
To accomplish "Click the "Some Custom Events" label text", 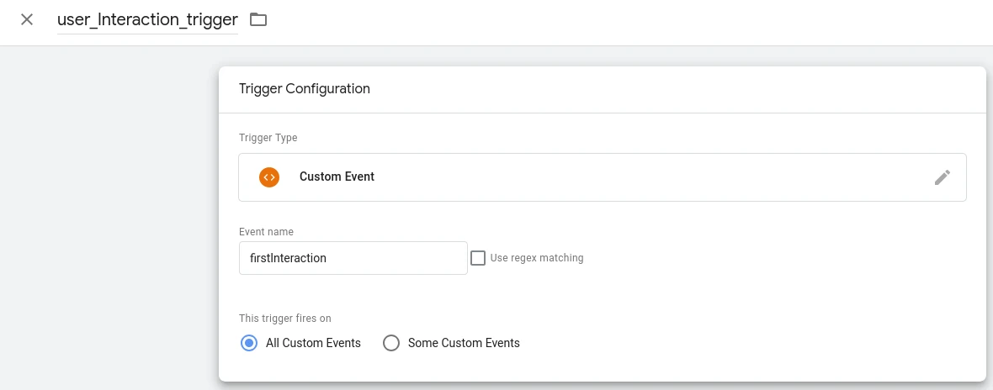I will tap(464, 343).
